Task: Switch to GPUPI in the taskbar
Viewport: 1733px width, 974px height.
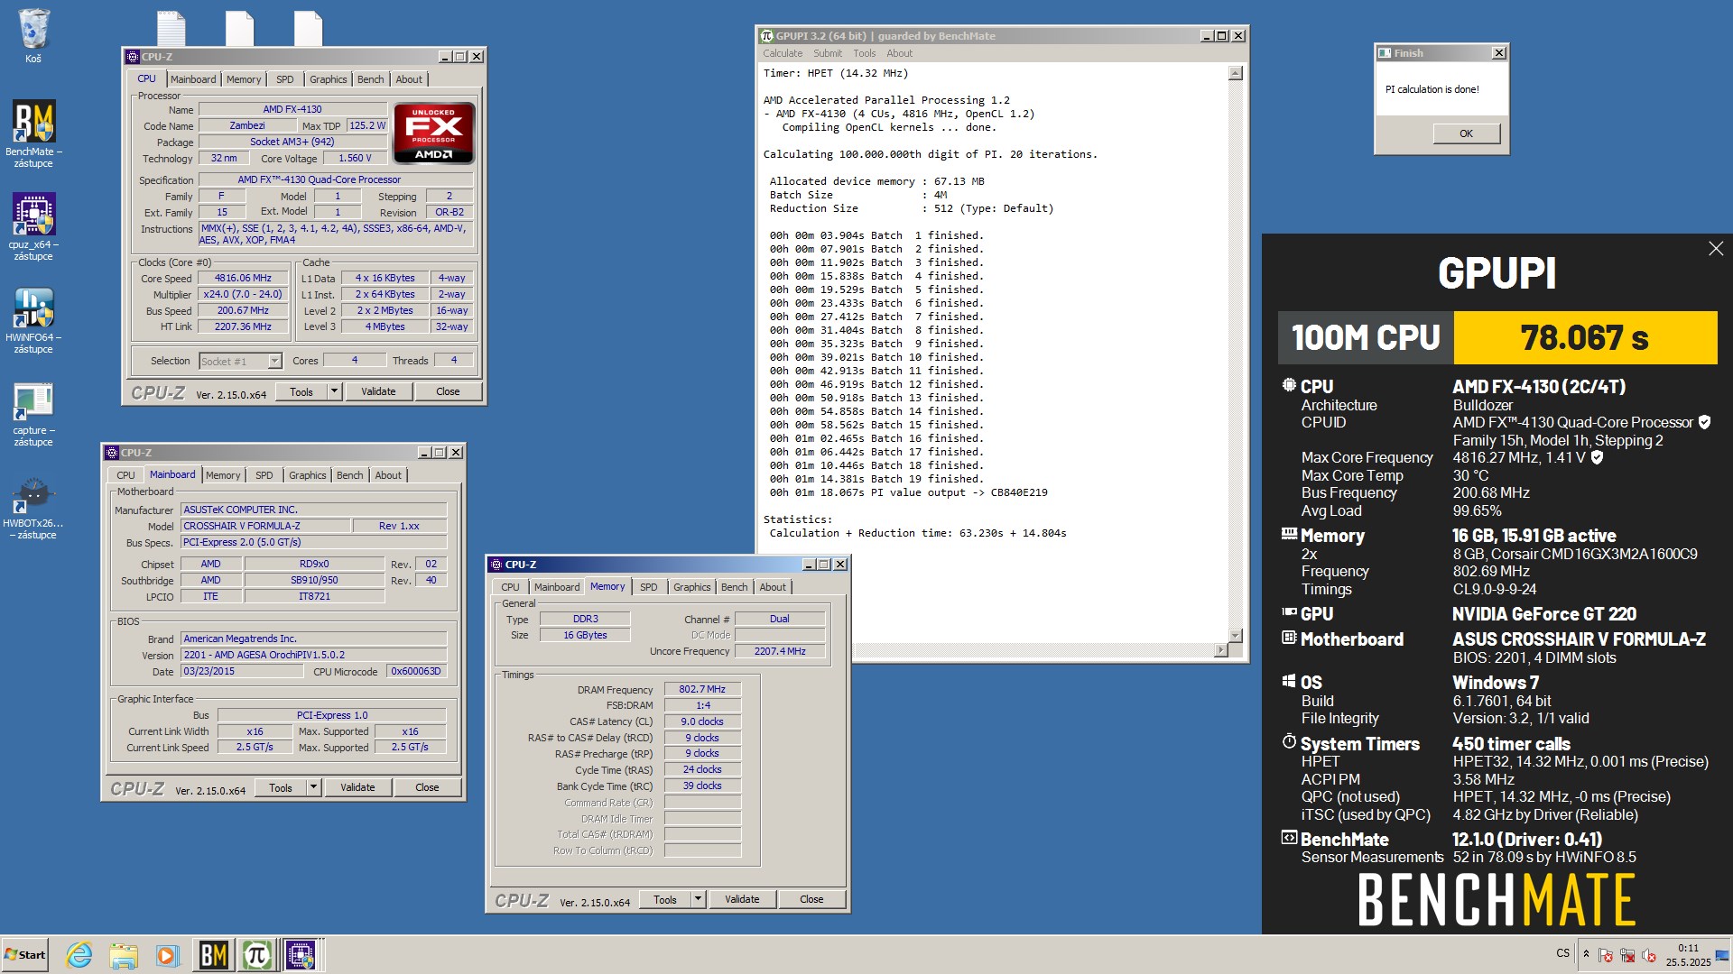Action: pyautogui.click(x=257, y=955)
